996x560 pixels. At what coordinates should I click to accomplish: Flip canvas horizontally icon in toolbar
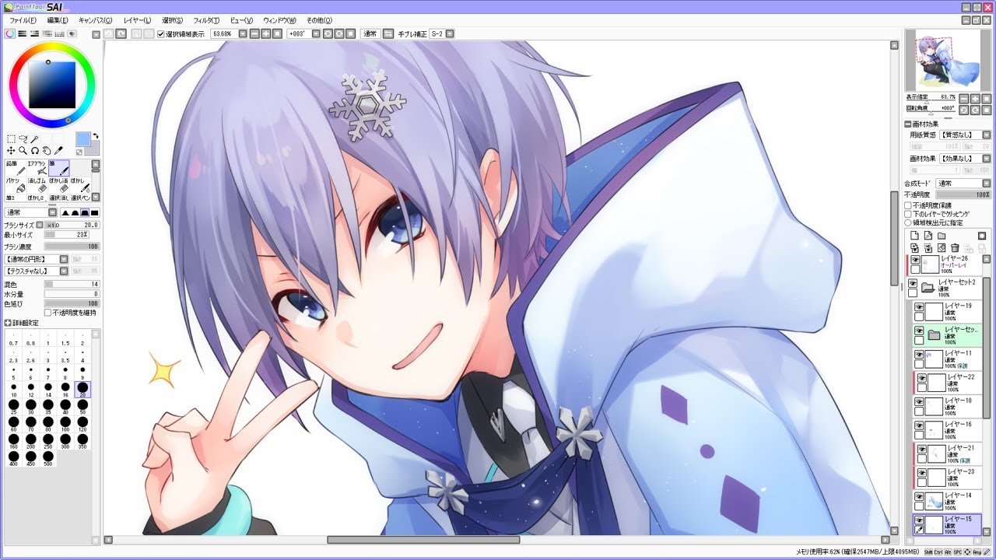387,33
